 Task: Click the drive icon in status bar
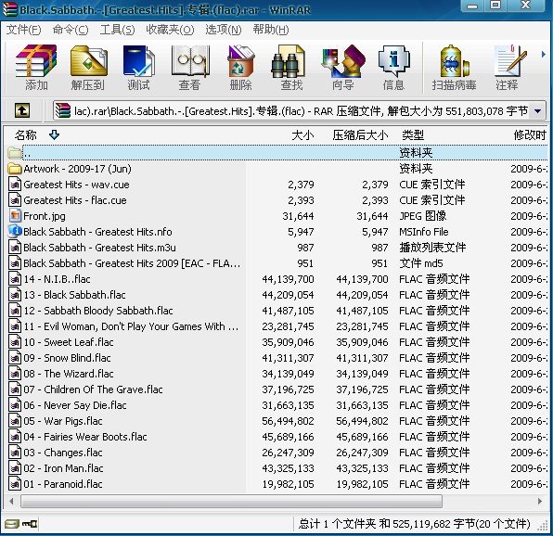coord(12,524)
